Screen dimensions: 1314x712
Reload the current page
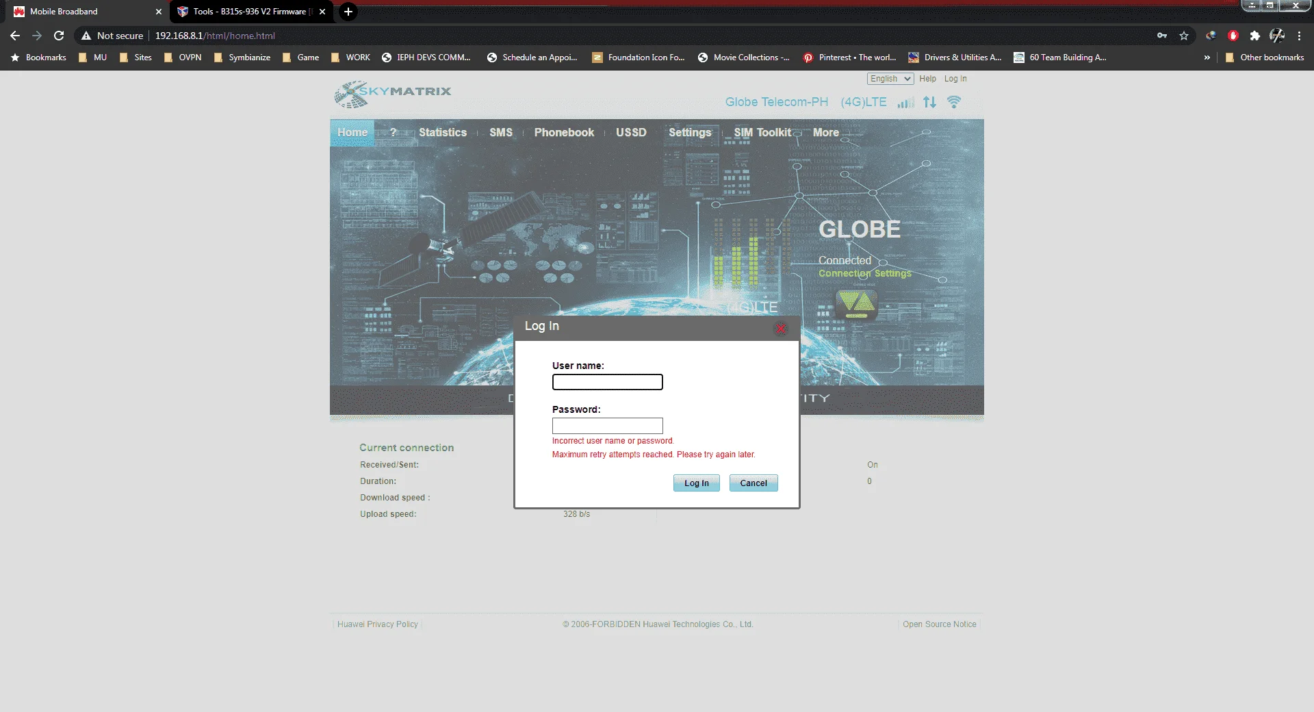point(59,36)
